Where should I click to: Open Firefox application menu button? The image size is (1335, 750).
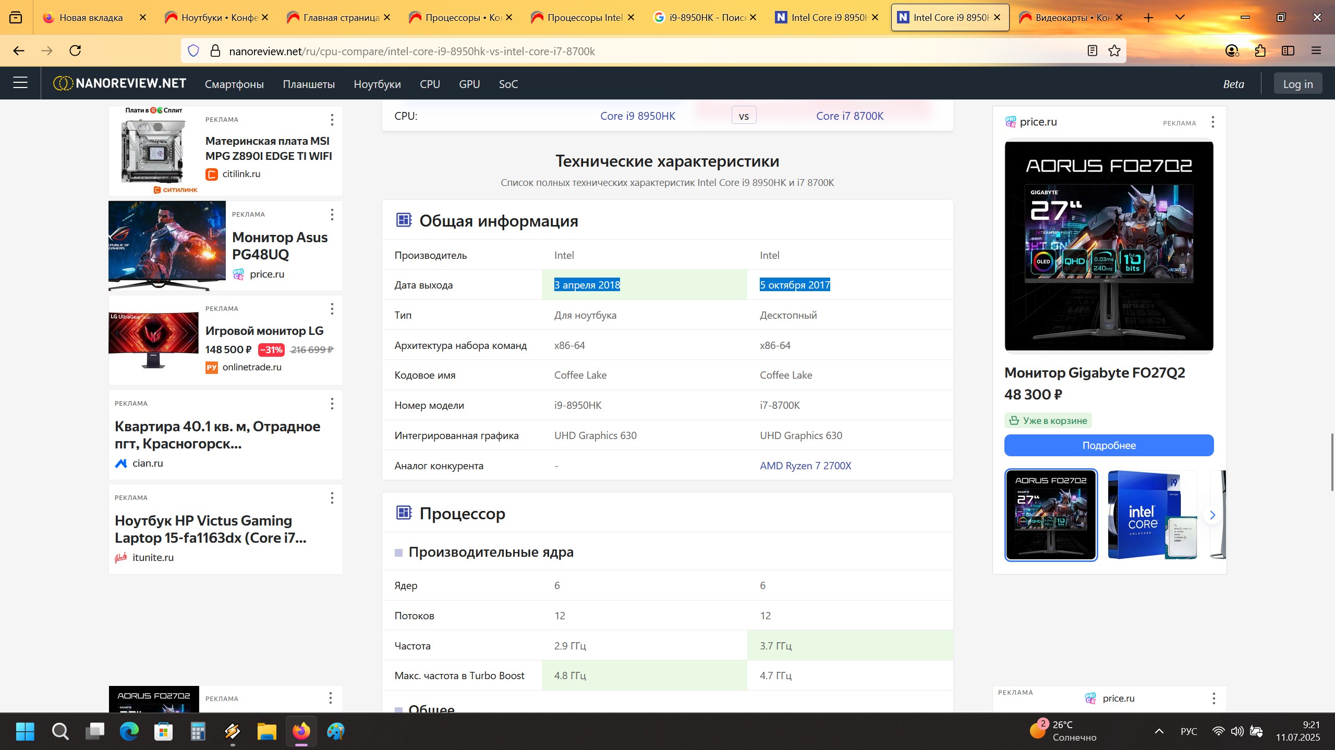tap(1316, 51)
